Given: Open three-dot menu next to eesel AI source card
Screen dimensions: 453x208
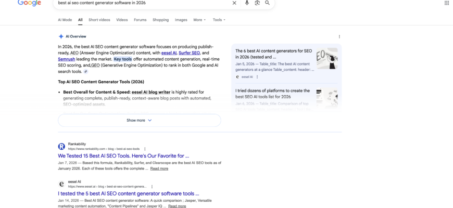Looking at the screenshot, I should pyautogui.click(x=257, y=77).
